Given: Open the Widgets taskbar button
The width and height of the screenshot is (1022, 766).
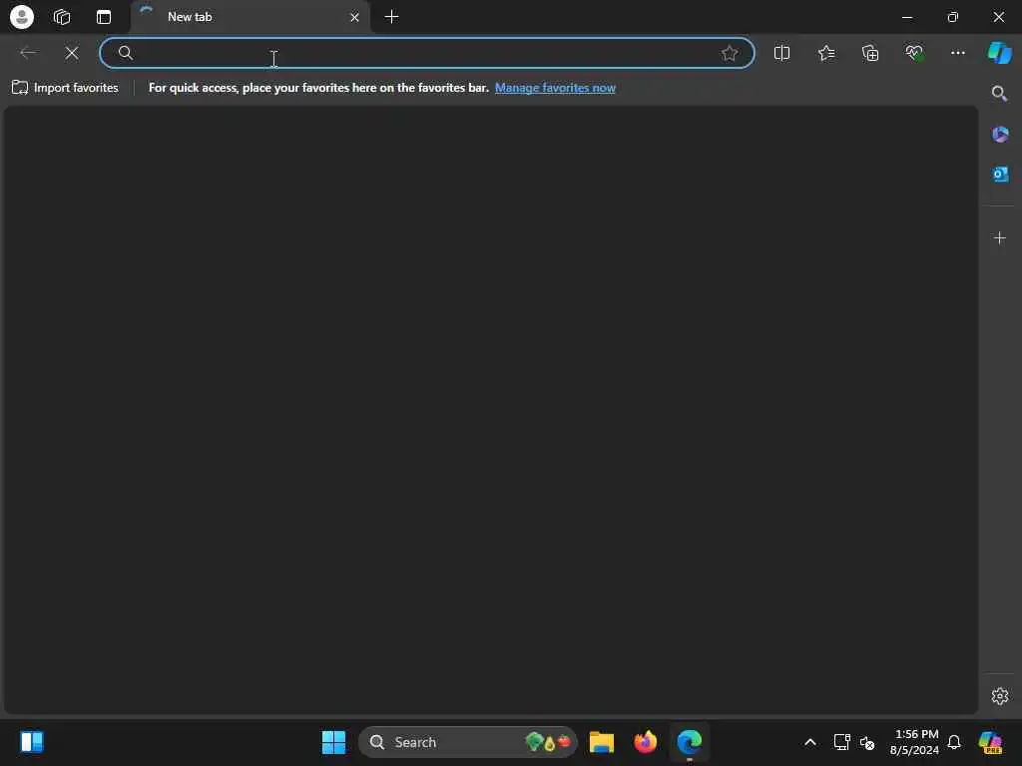Looking at the screenshot, I should [x=31, y=742].
